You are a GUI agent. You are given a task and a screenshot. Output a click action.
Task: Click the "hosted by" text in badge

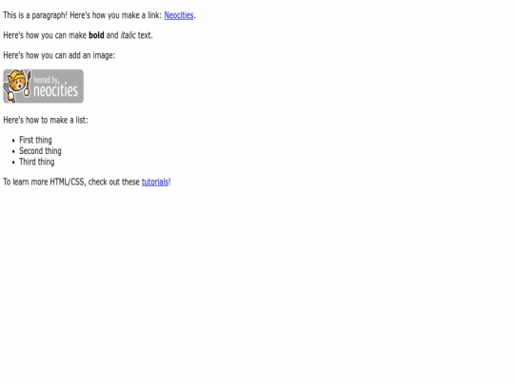click(46, 80)
